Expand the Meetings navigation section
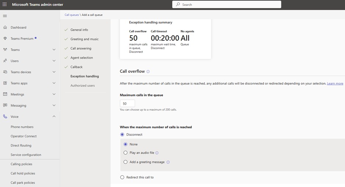The image size is (345, 187). (x=54, y=94)
